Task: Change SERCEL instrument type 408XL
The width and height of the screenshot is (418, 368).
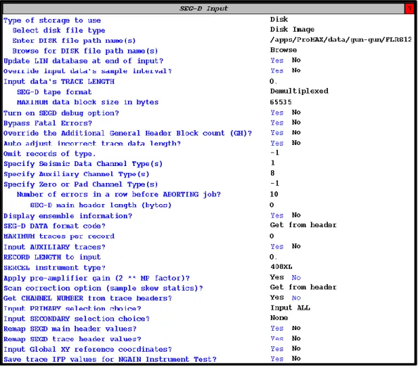Action: click(x=281, y=267)
